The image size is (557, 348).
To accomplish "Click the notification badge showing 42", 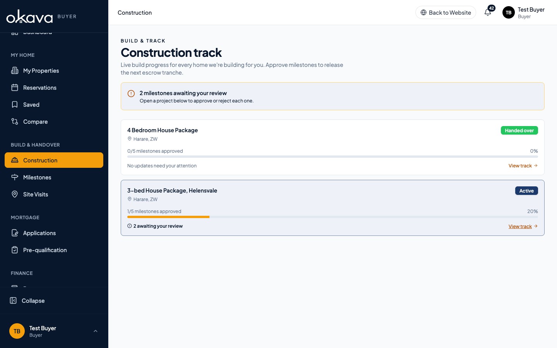I will click(492, 8).
